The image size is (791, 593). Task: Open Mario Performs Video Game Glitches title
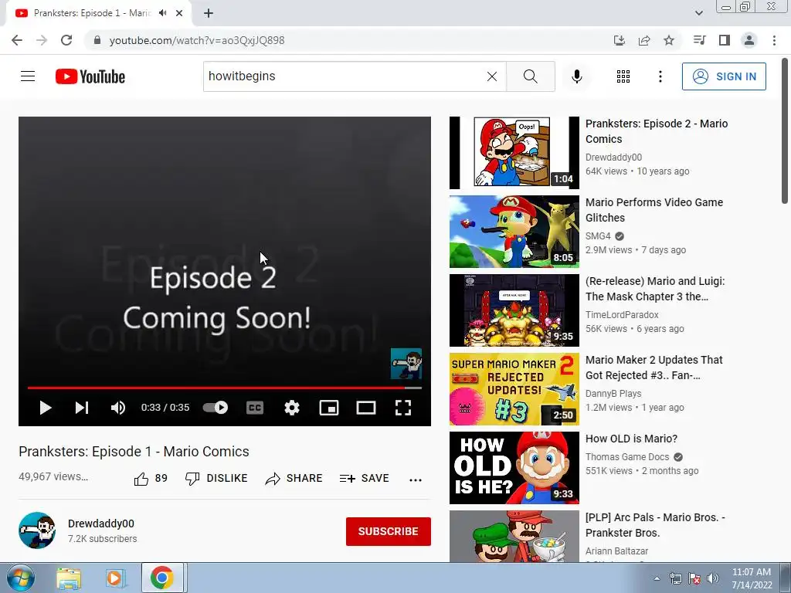[654, 210]
